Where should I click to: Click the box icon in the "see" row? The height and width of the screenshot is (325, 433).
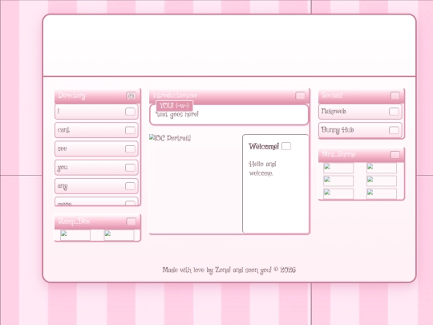130,149
